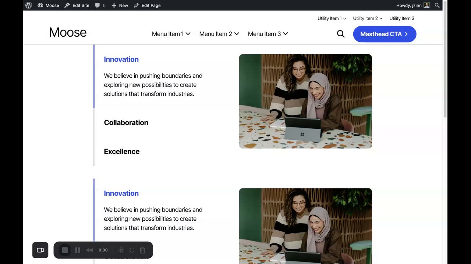Screen dimensions: 471x264
Task: Click the recording timer 0:00
Action: tap(103, 250)
